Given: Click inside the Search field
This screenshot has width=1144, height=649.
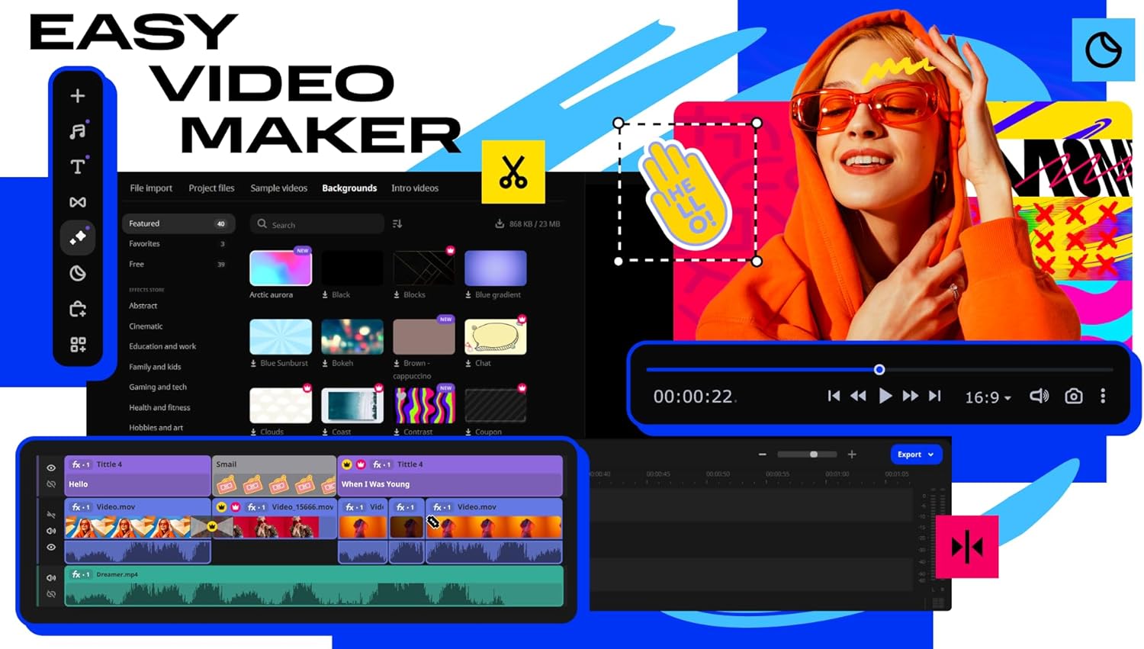Looking at the screenshot, I should 317,224.
